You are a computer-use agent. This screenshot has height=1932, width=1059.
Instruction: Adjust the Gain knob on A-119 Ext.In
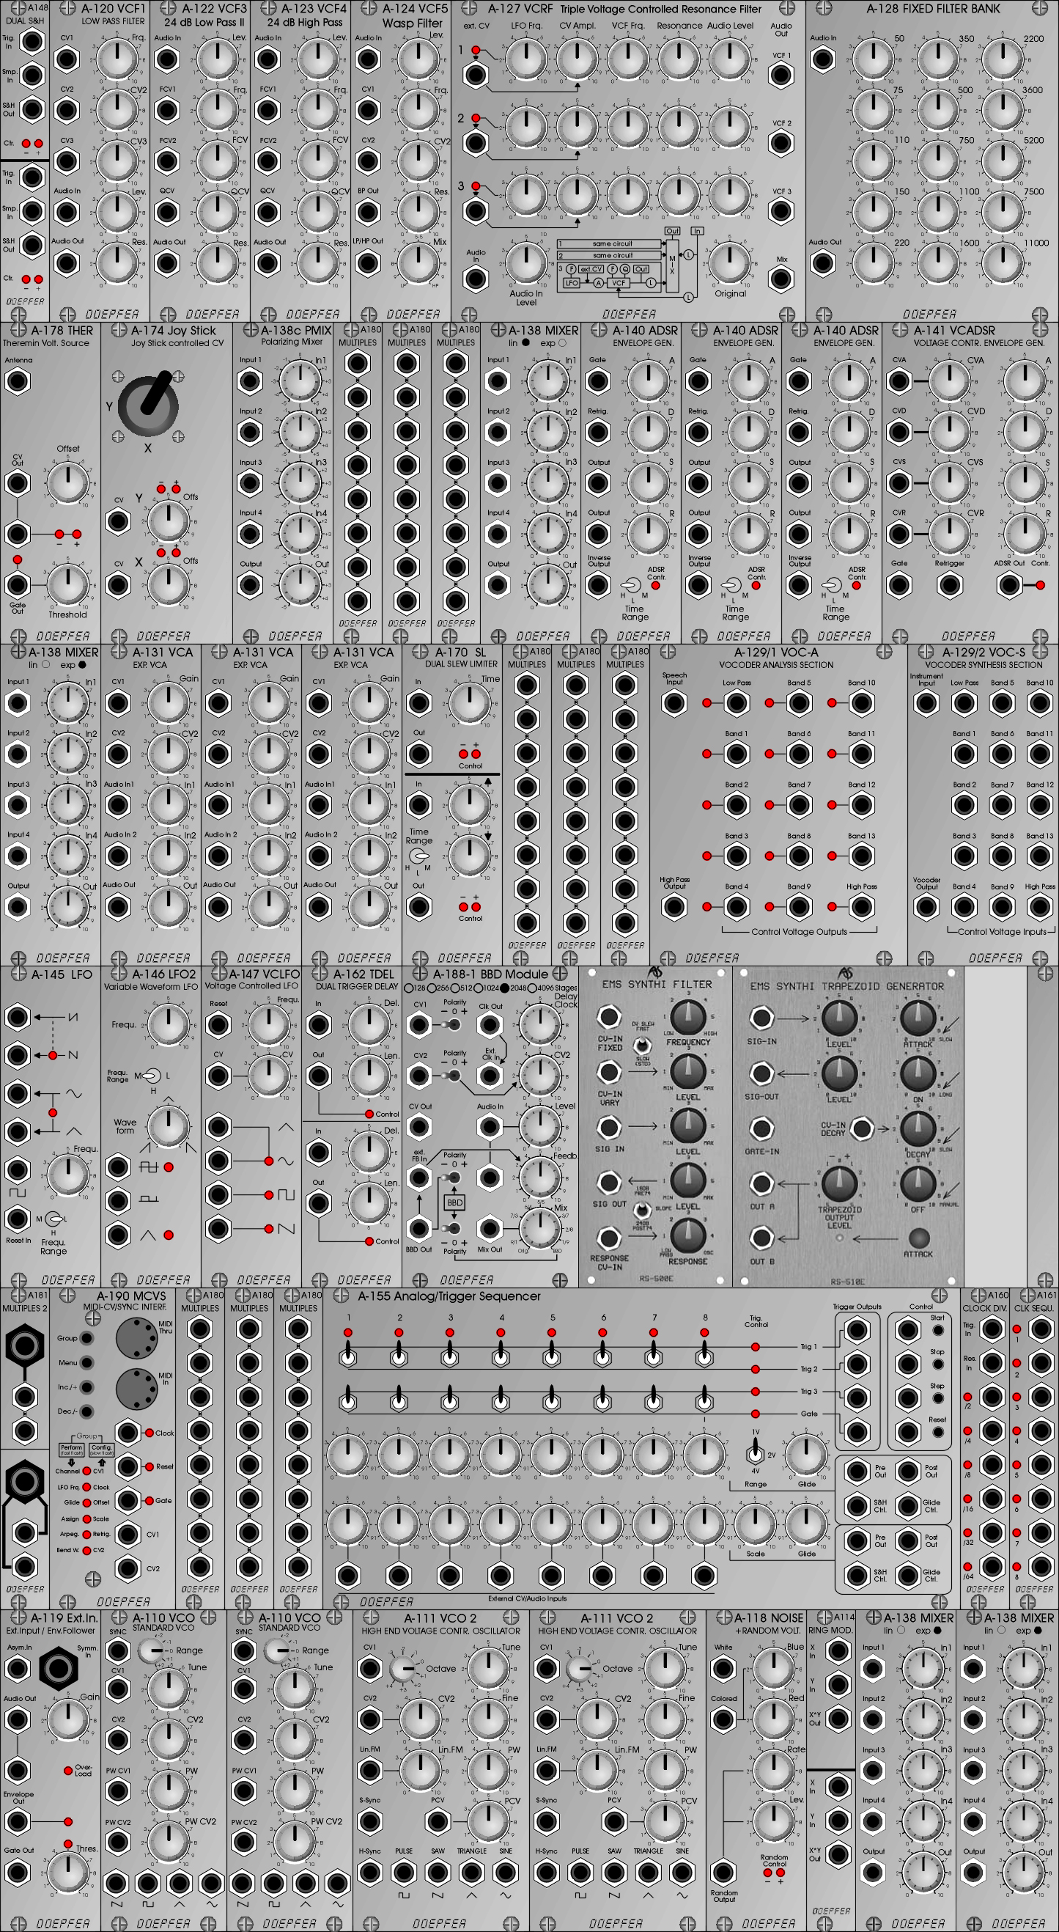(68, 1719)
